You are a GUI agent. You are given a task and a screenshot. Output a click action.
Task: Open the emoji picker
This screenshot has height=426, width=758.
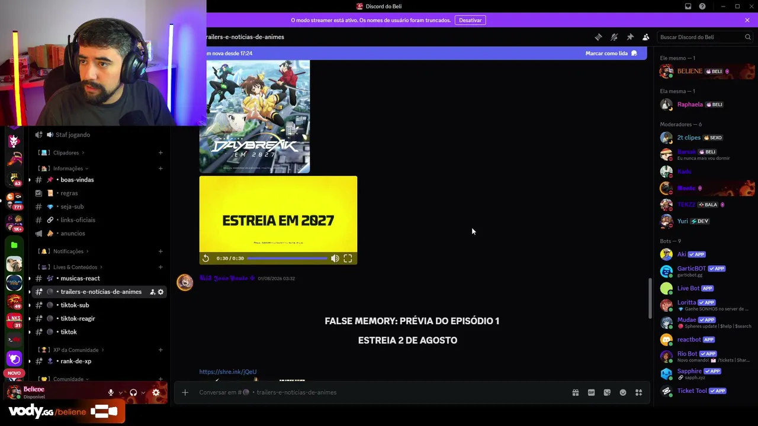tap(623, 392)
